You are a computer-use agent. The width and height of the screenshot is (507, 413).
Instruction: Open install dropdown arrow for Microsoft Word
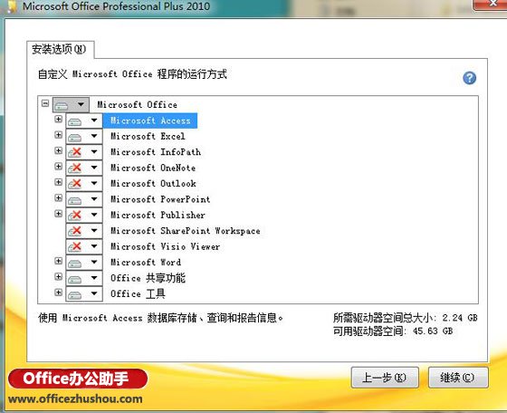pyautogui.click(x=94, y=263)
